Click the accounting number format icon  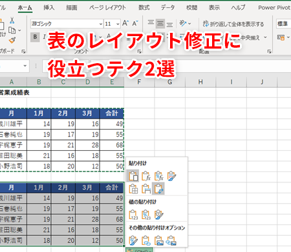[281, 37]
